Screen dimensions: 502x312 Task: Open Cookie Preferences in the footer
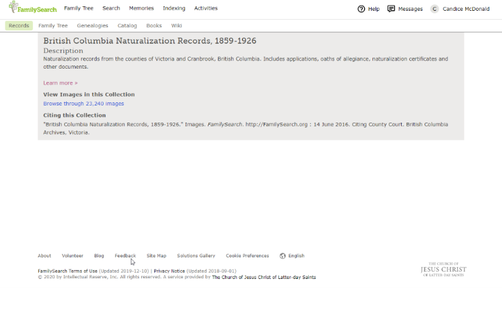(x=247, y=256)
